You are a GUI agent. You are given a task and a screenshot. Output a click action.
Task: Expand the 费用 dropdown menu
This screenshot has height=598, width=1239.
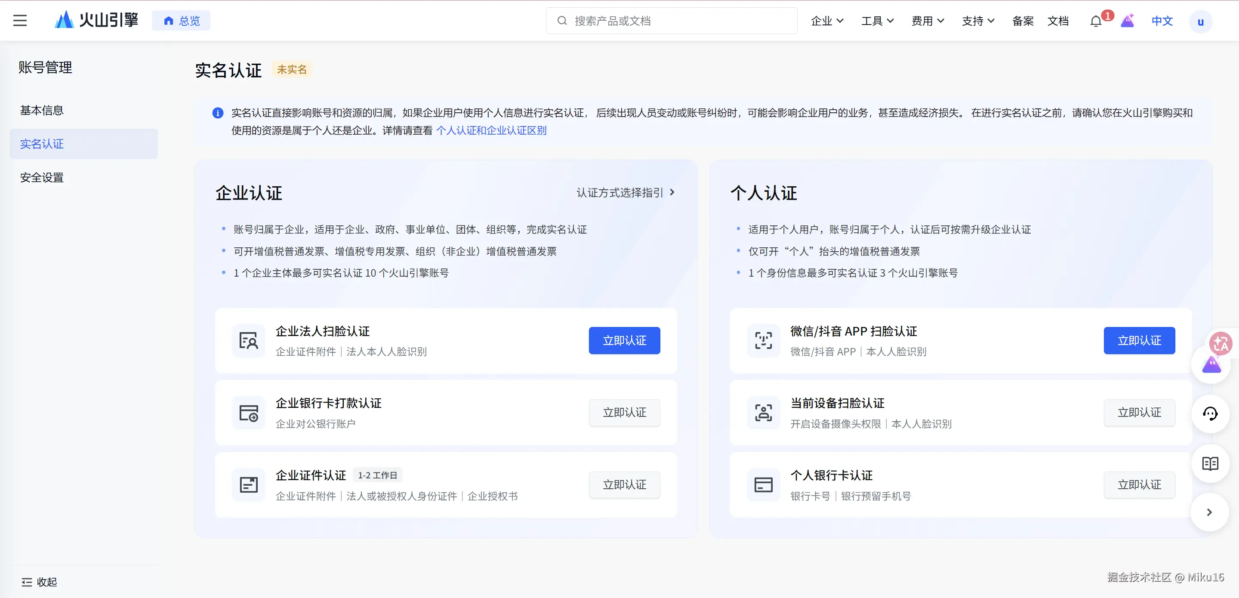[928, 21]
